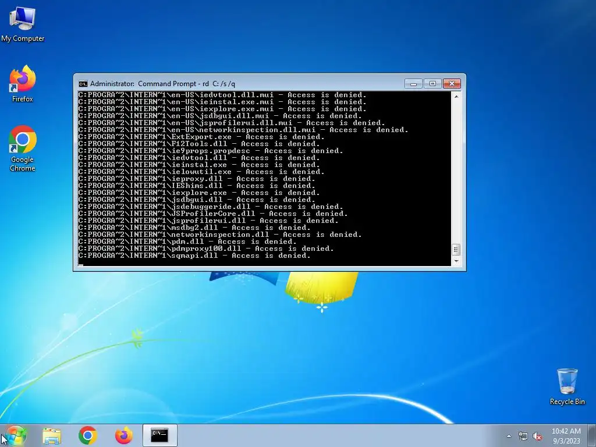The image size is (596, 447).
Task: Click the line containing INTERN~1\pdm.dll
Action: 187,242
